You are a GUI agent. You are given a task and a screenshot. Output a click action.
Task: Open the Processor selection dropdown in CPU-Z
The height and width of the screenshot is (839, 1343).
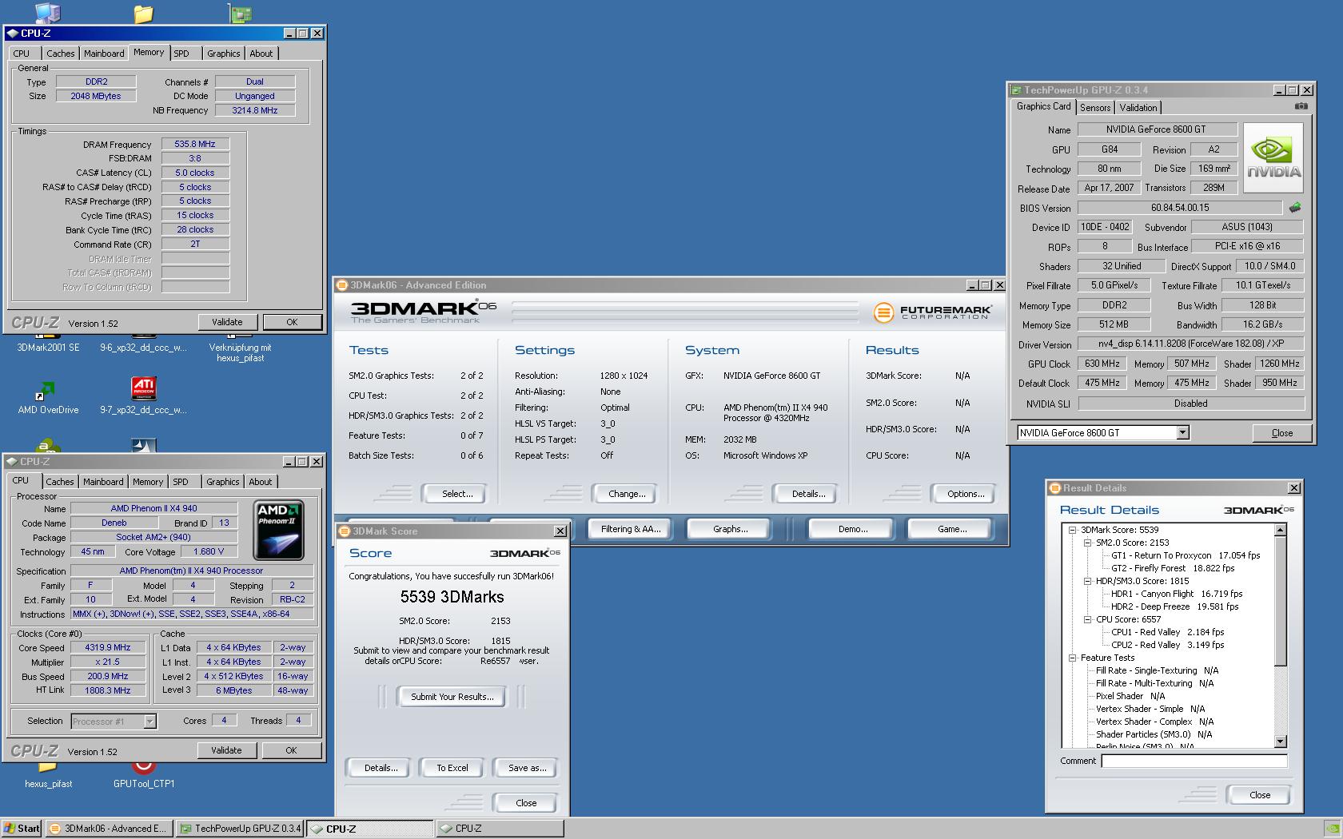pyautogui.click(x=149, y=722)
